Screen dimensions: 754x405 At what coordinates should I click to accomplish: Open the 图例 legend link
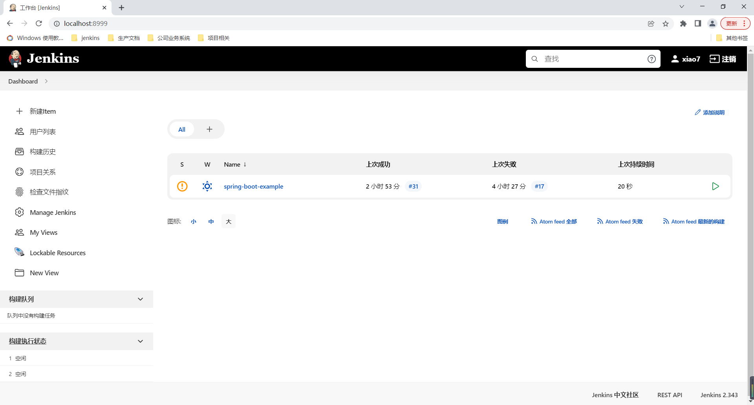(x=503, y=222)
